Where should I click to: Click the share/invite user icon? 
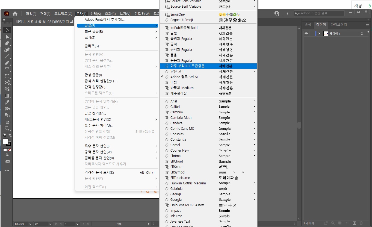(277, 13)
